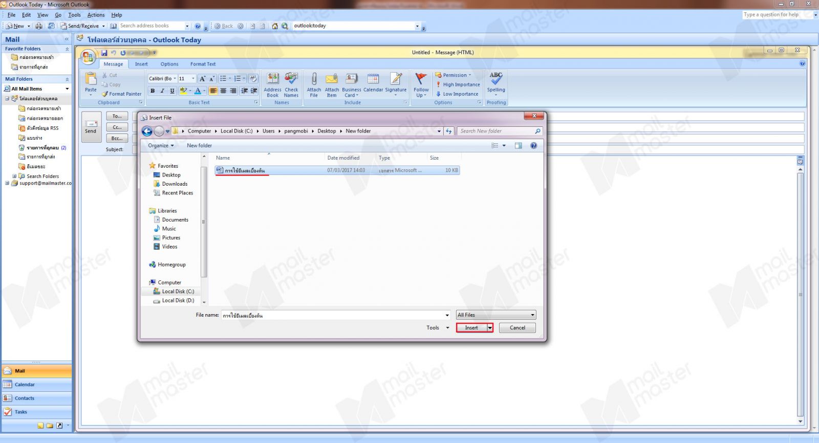Open the Permission dropdown in ribbon
Screen dimensions: 819x443
(453, 75)
